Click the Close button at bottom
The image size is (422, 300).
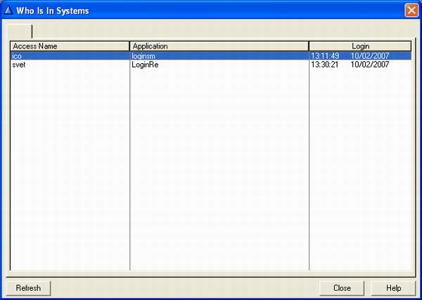[342, 288]
